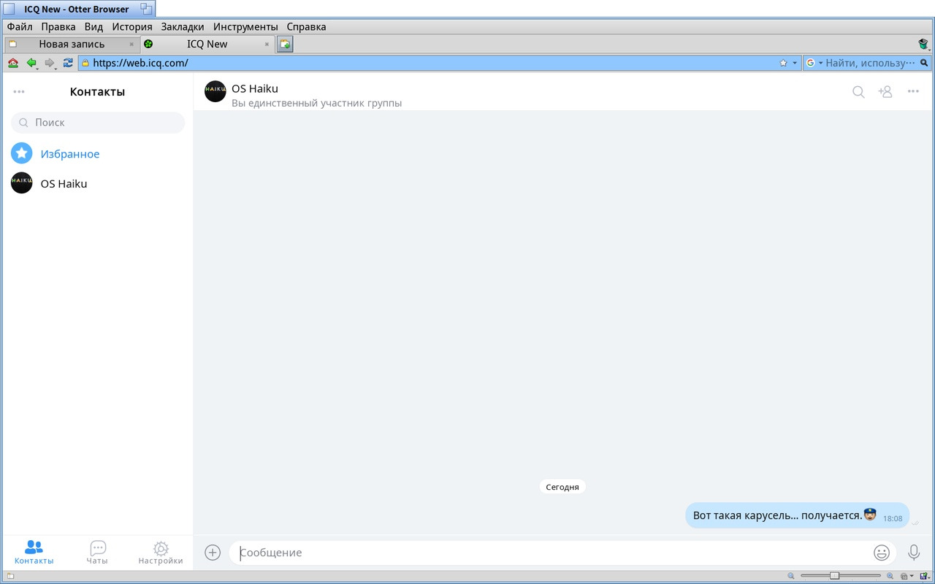Click the 'OS Haiku' chat title
Viewport: 935px width, 584px height.
255,89
